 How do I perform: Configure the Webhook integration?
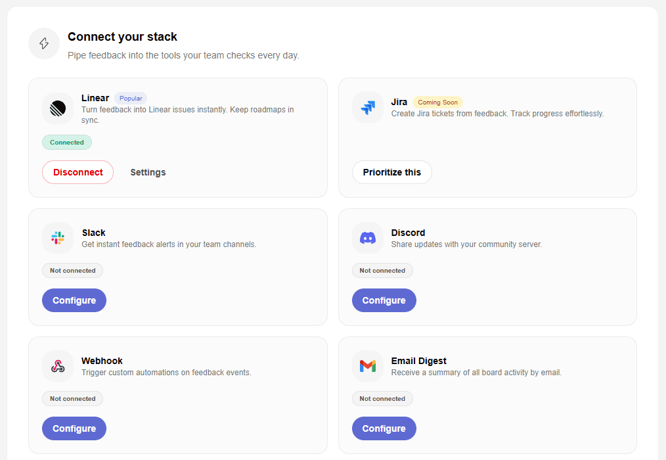pyautogui.click(x=74, y=428)
